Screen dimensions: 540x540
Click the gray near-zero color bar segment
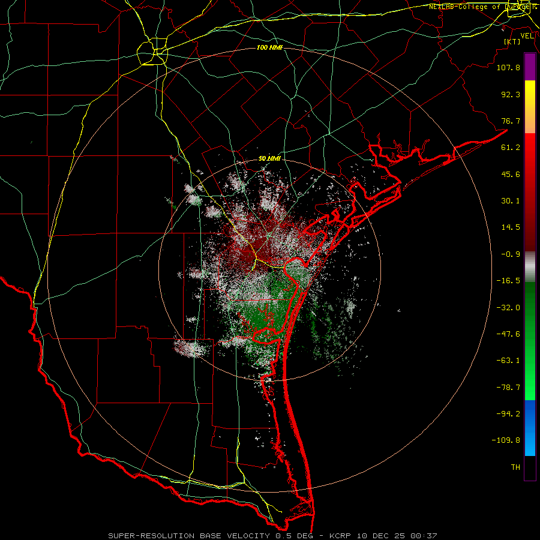[x=530, y=267]
